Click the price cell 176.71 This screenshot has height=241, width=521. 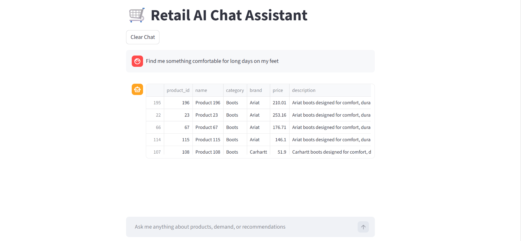click(280, 127)
